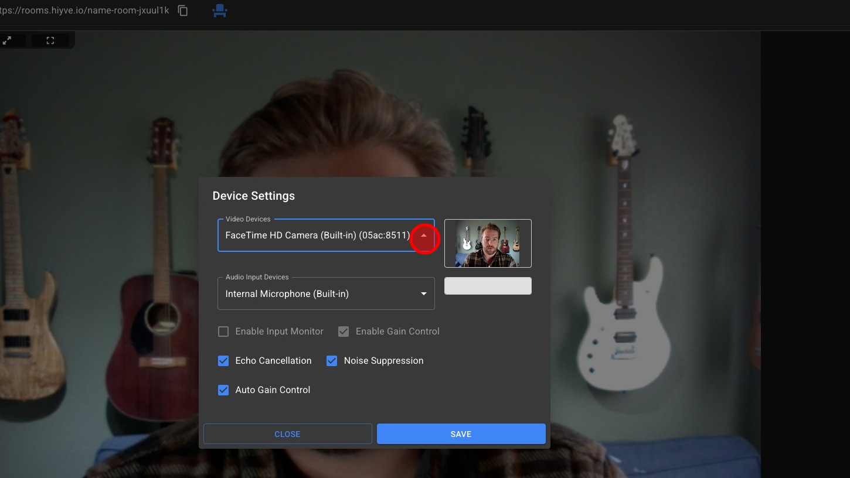The image size is (850, 478).
Task: Turn off Auto Gain Control
Action: coord(223,390)
